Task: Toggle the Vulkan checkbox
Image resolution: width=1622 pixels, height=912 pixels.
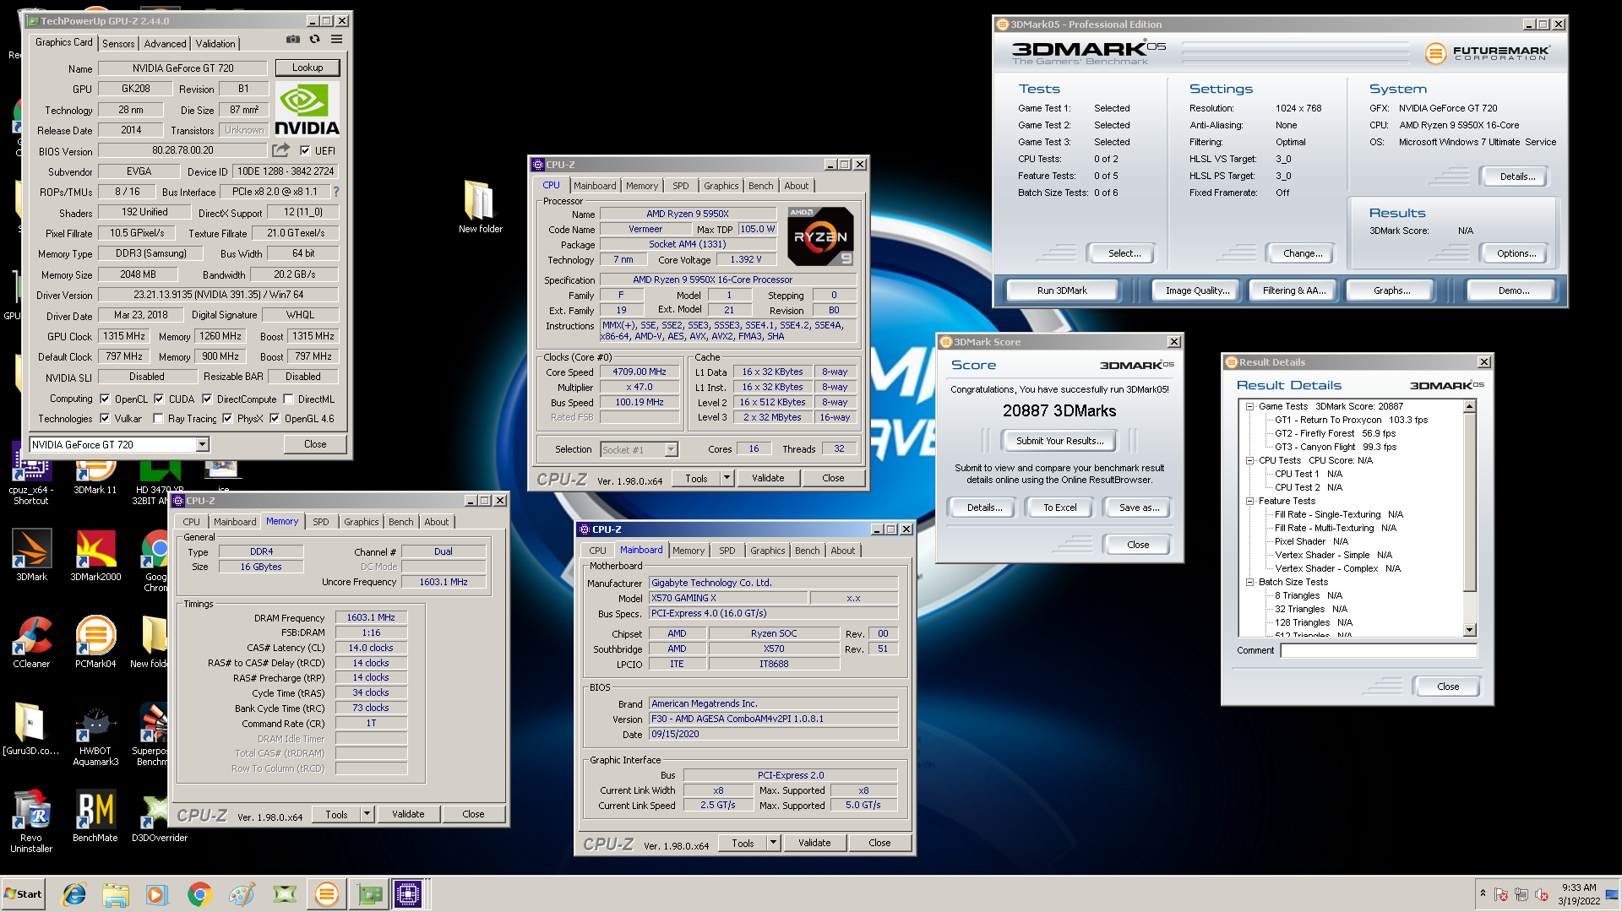Action: click(105, 418)
